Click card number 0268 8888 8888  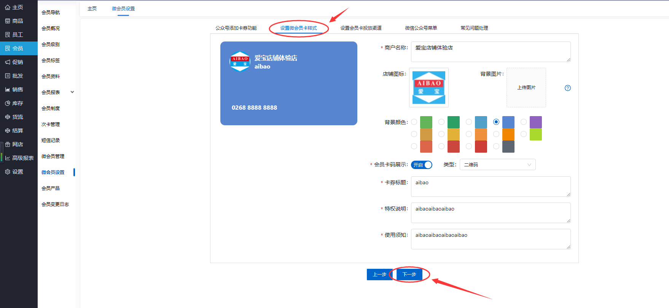pos(254,108)
